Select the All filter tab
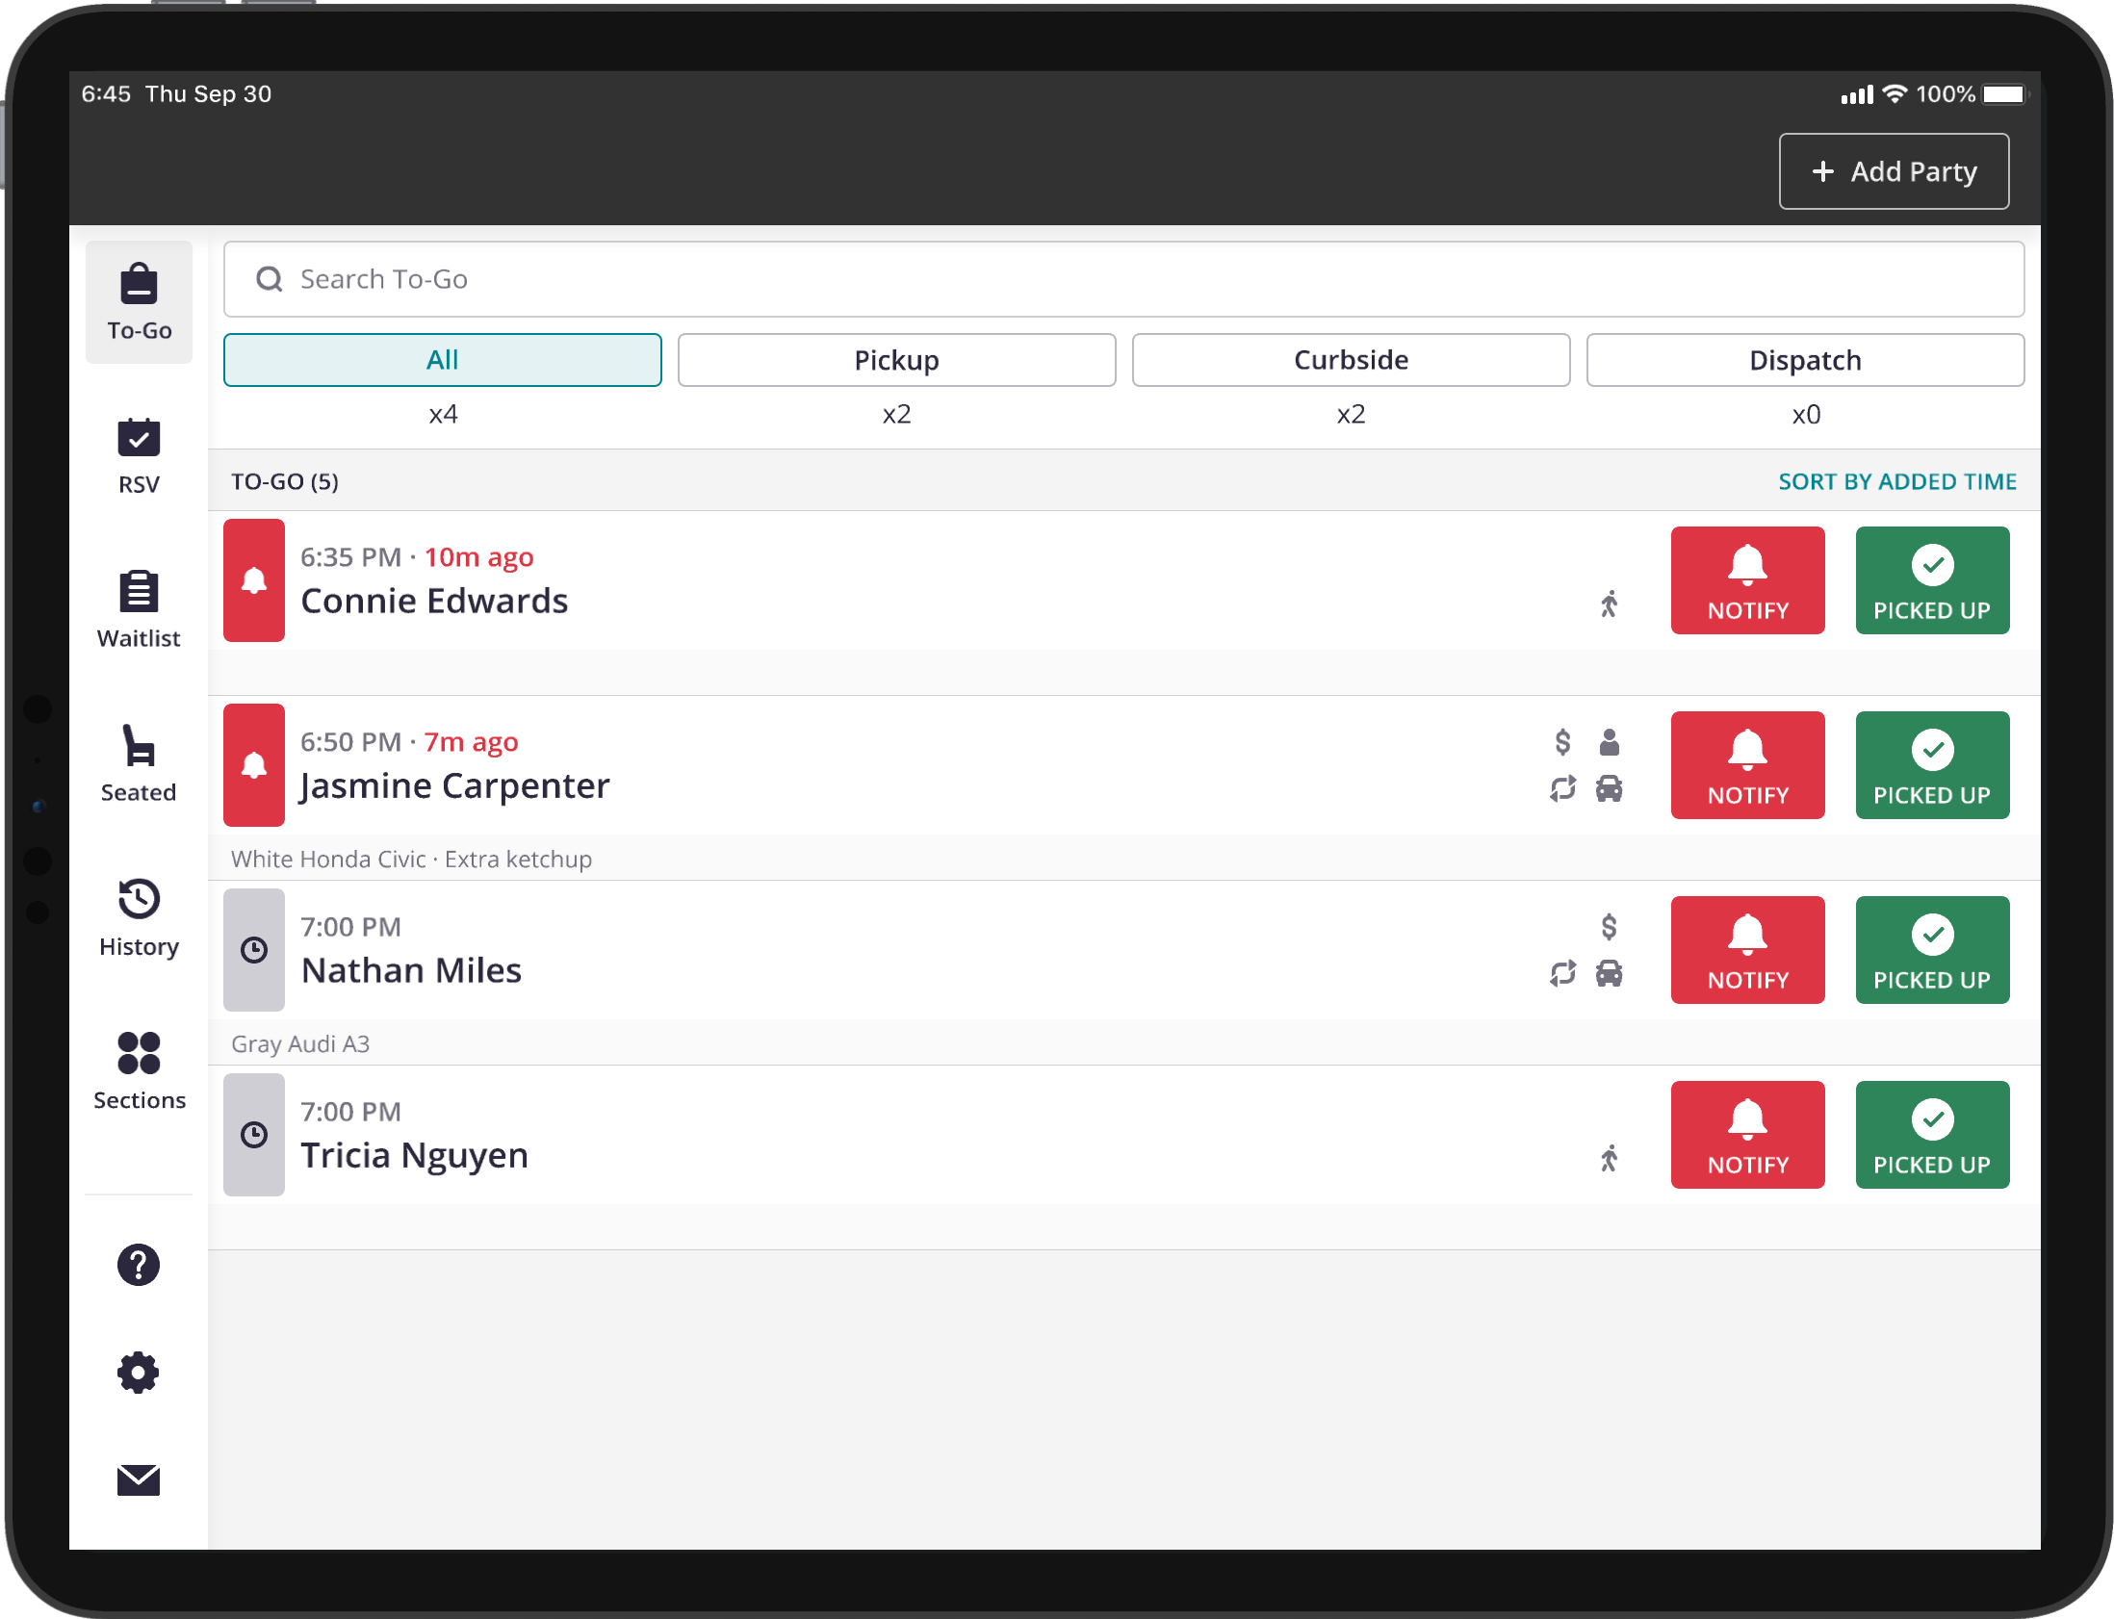The height and width of the screenshot is (1619, 2114). click(x=442, y=359)
